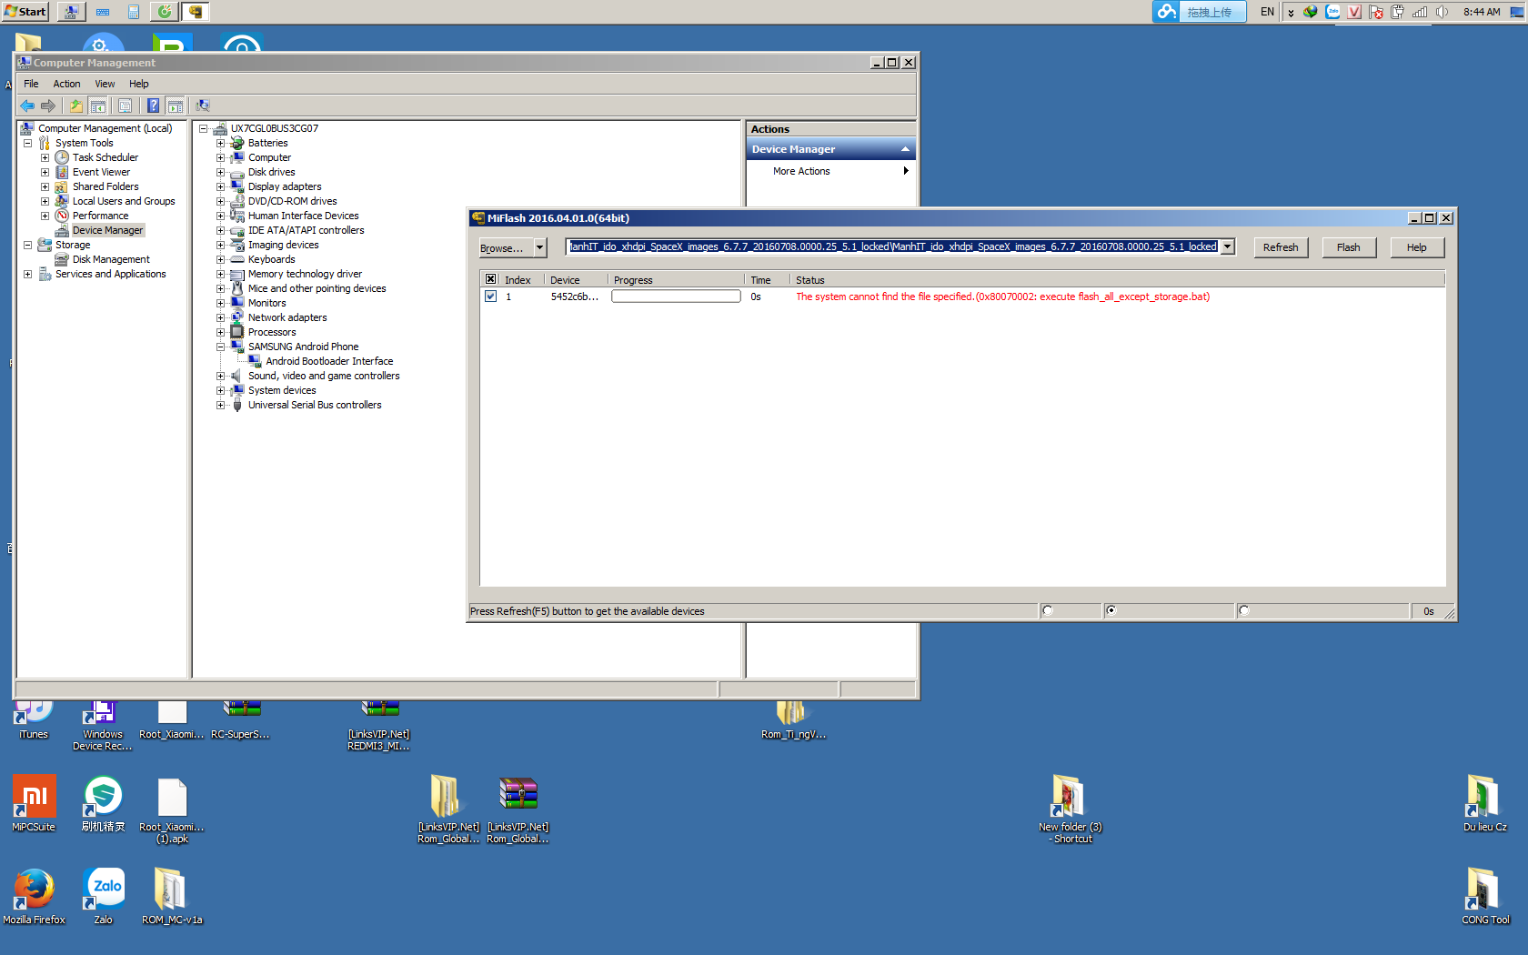Open the Properties toolbar icon in Computer Management
The height and width of the screenshot is (955, 1528).
pyautogui.click(x=126, y=106)
